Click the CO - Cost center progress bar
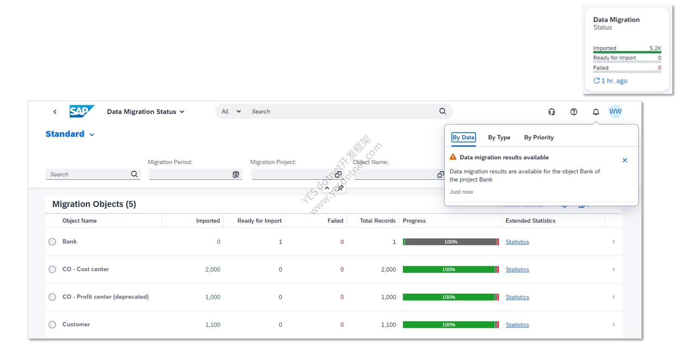 [451, 269]
